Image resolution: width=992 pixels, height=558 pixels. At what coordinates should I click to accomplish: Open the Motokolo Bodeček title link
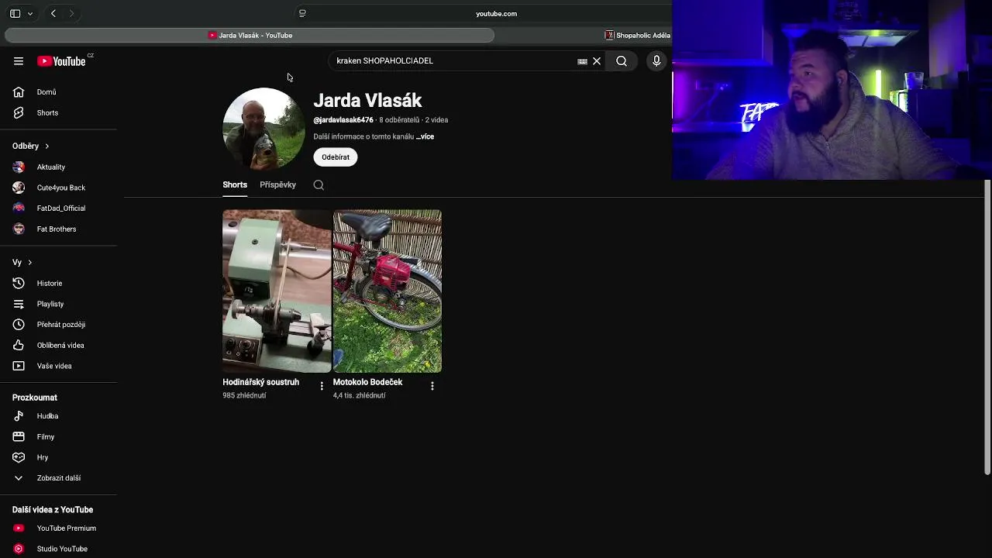(x=367, y=382)
